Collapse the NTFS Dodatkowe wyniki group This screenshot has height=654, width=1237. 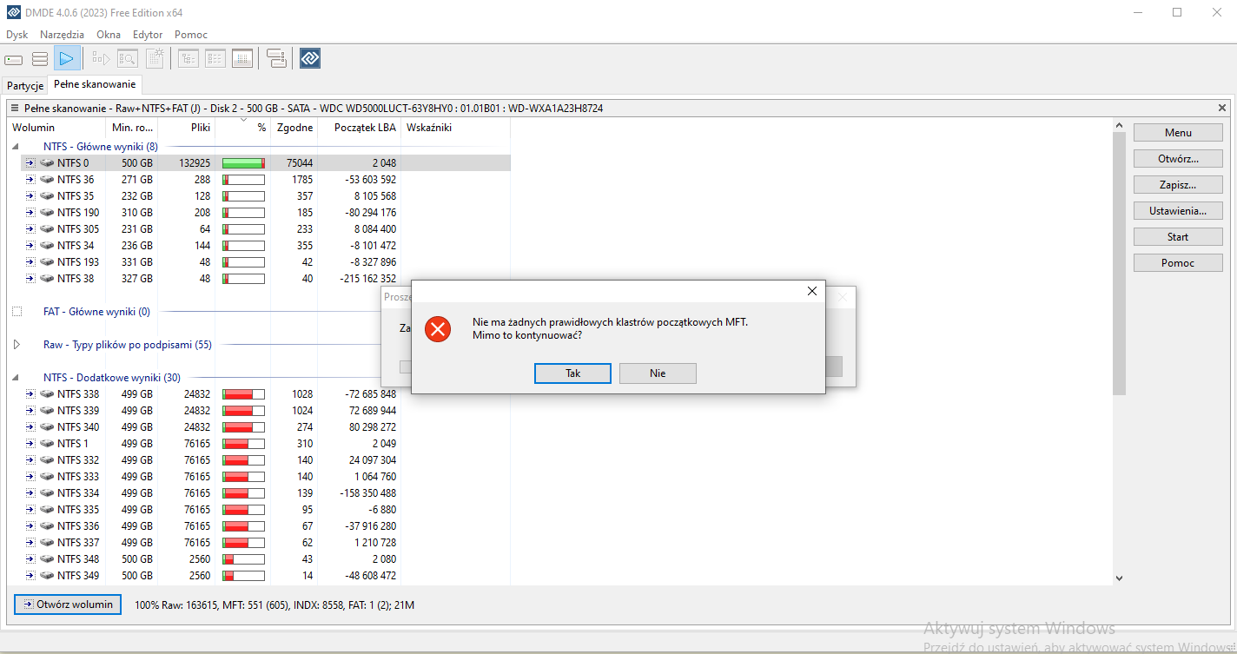[17, 378]
